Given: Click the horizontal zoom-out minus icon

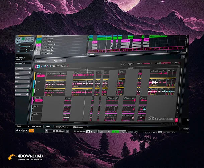Looking at the screenshot, I should click(164, 124).
